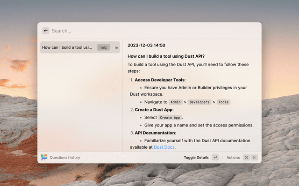
Task: Click the K shortcut key
Action: 255,158
